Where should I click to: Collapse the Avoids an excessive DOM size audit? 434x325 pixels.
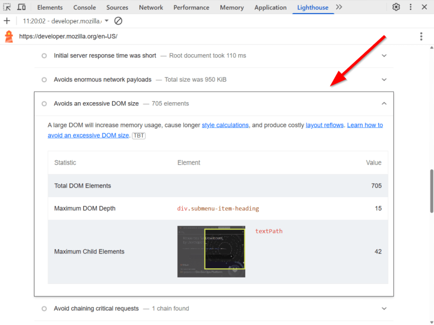384,103
